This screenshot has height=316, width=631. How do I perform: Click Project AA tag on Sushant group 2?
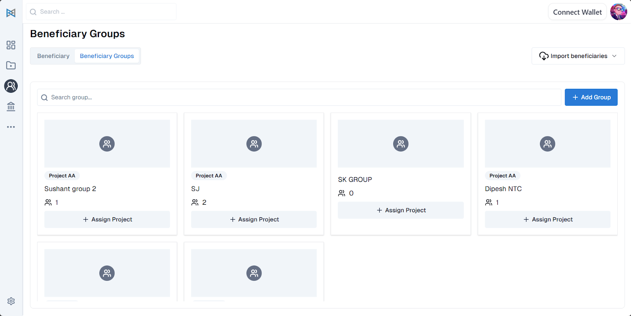point(62,176)
